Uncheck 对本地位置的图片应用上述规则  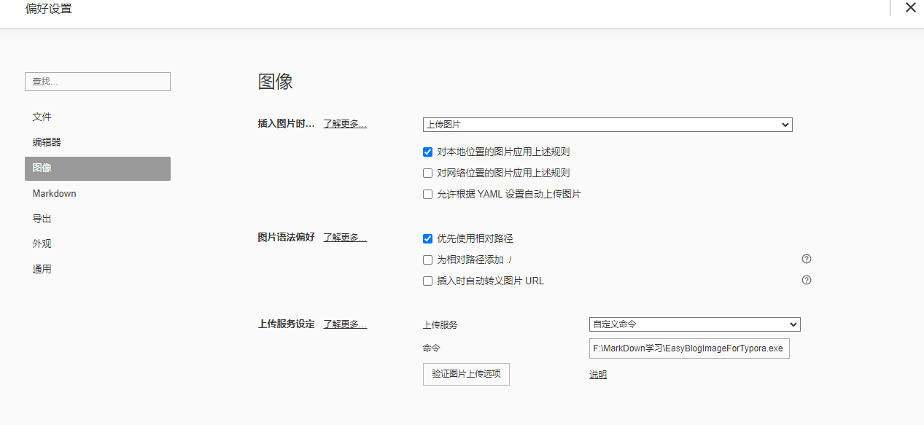coord(428,152)
